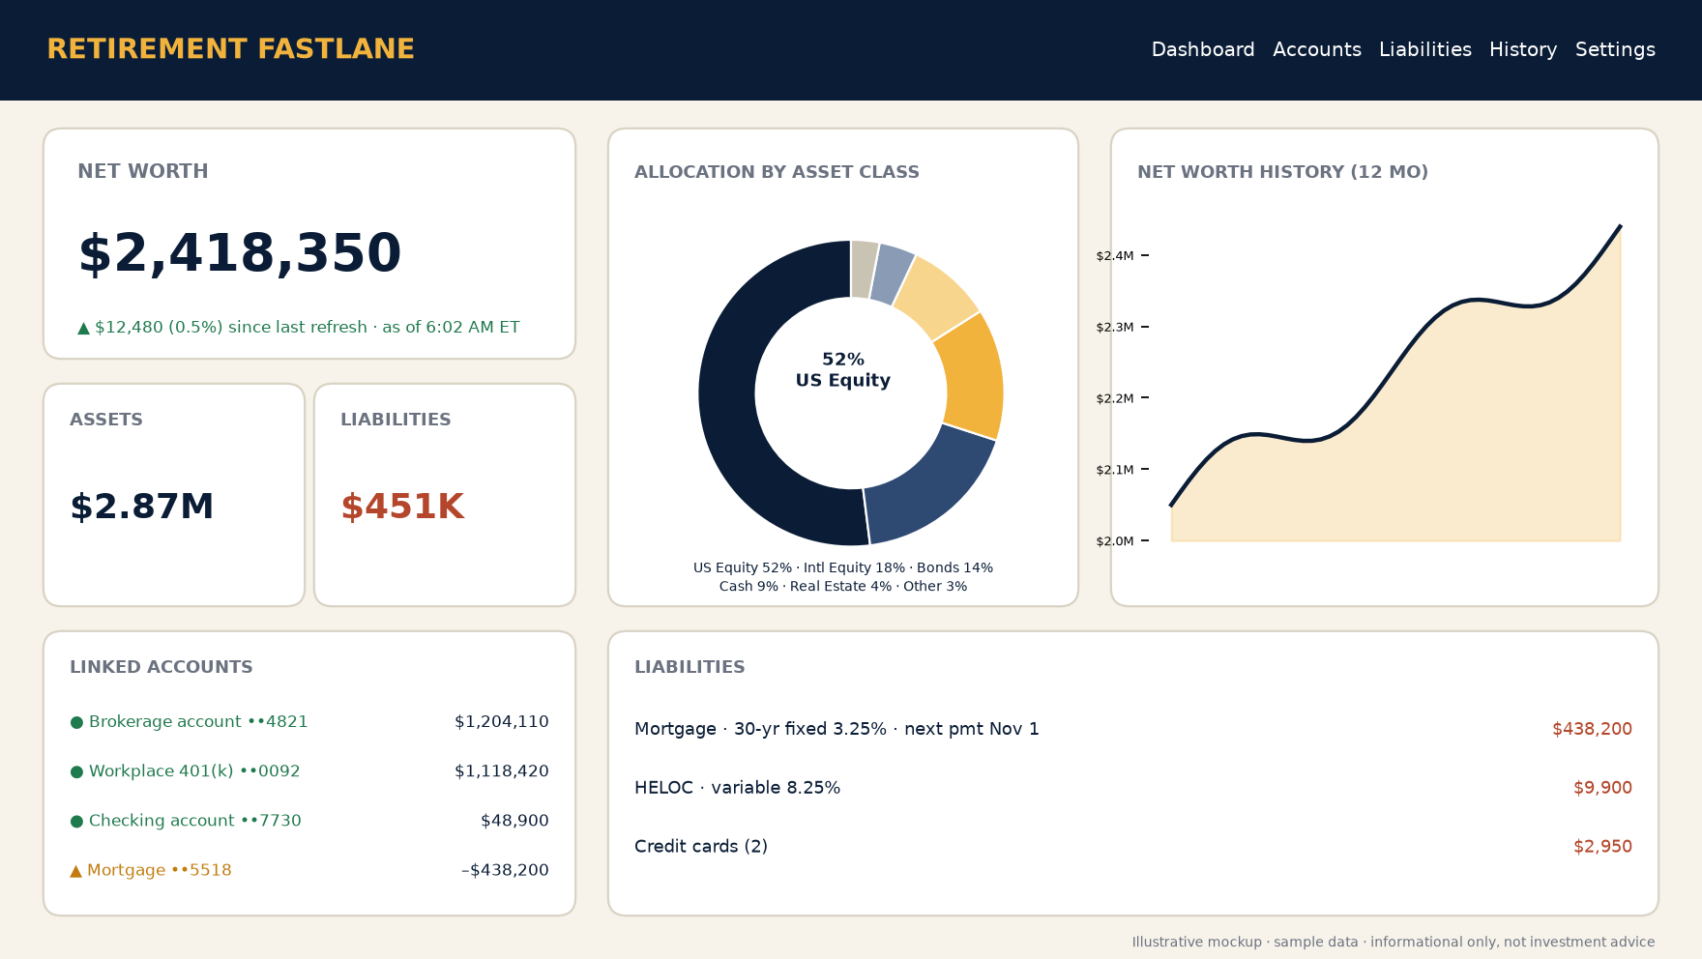The height and width of the screenshot is (959, 1702).
Task: Open the Dashboard nav item
Action: point(1203,49)
